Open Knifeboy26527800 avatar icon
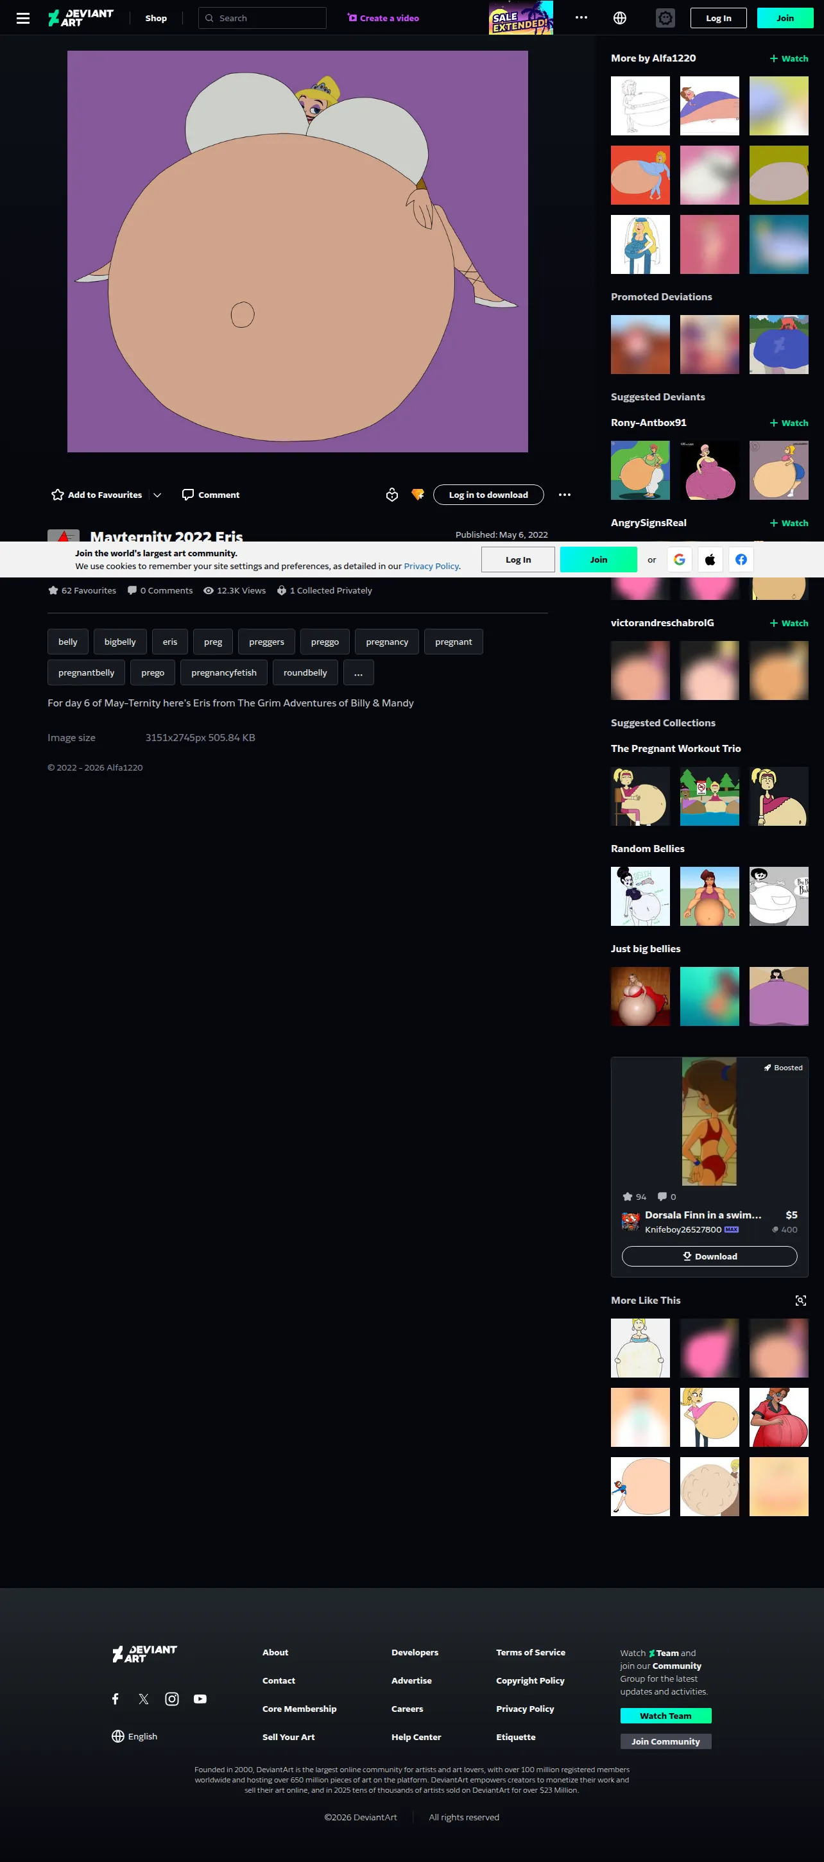 pyautogui.click(x=630, y=1222)
